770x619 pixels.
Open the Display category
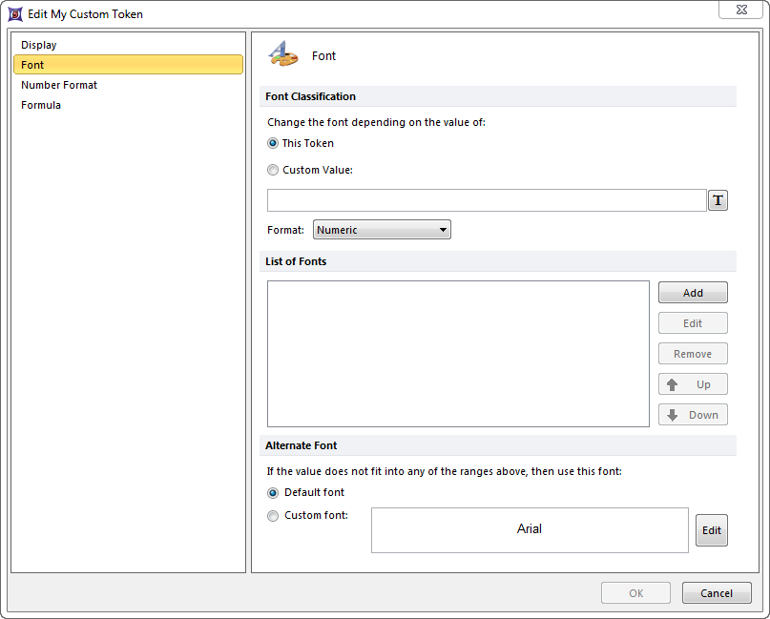click(x=39, y=45)
